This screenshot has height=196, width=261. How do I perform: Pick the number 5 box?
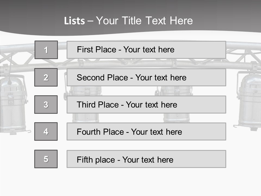[x=46, y=159]
